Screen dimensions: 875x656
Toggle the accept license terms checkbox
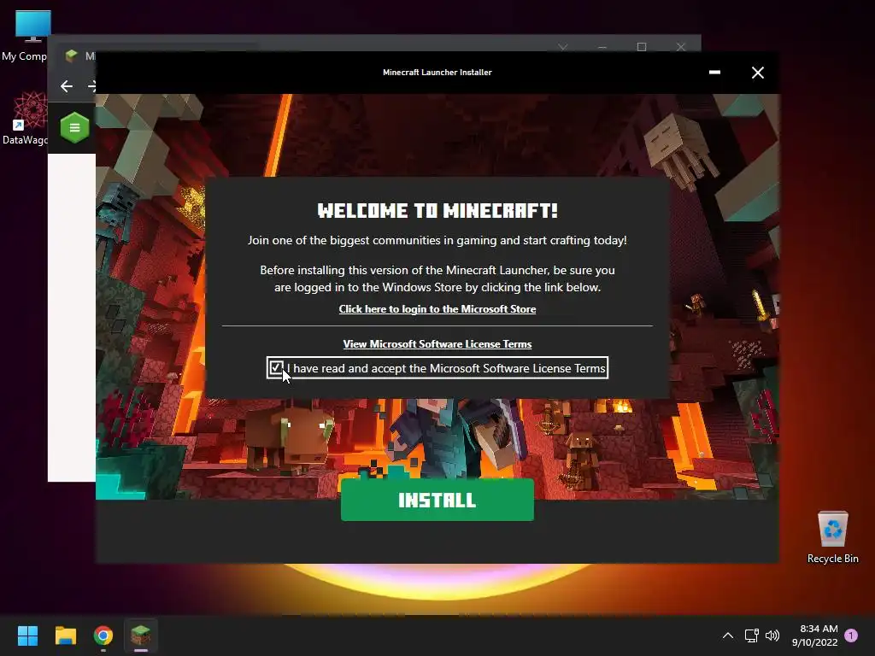coord(276,367)
